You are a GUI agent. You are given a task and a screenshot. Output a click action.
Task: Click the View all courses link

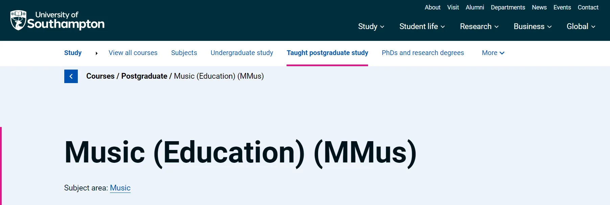(x=133, y=53)
